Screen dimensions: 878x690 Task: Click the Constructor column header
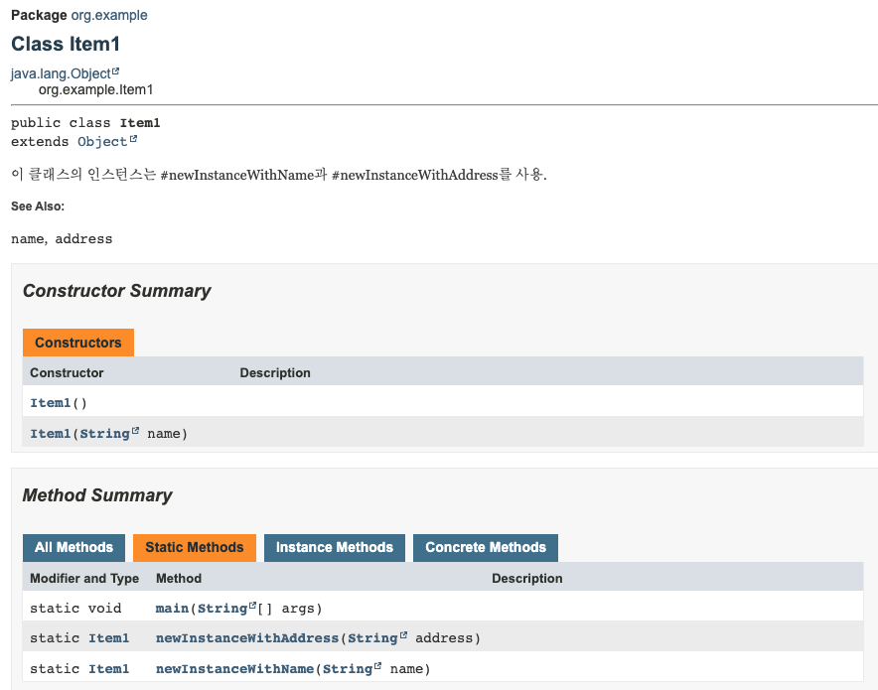coord(67,372)
